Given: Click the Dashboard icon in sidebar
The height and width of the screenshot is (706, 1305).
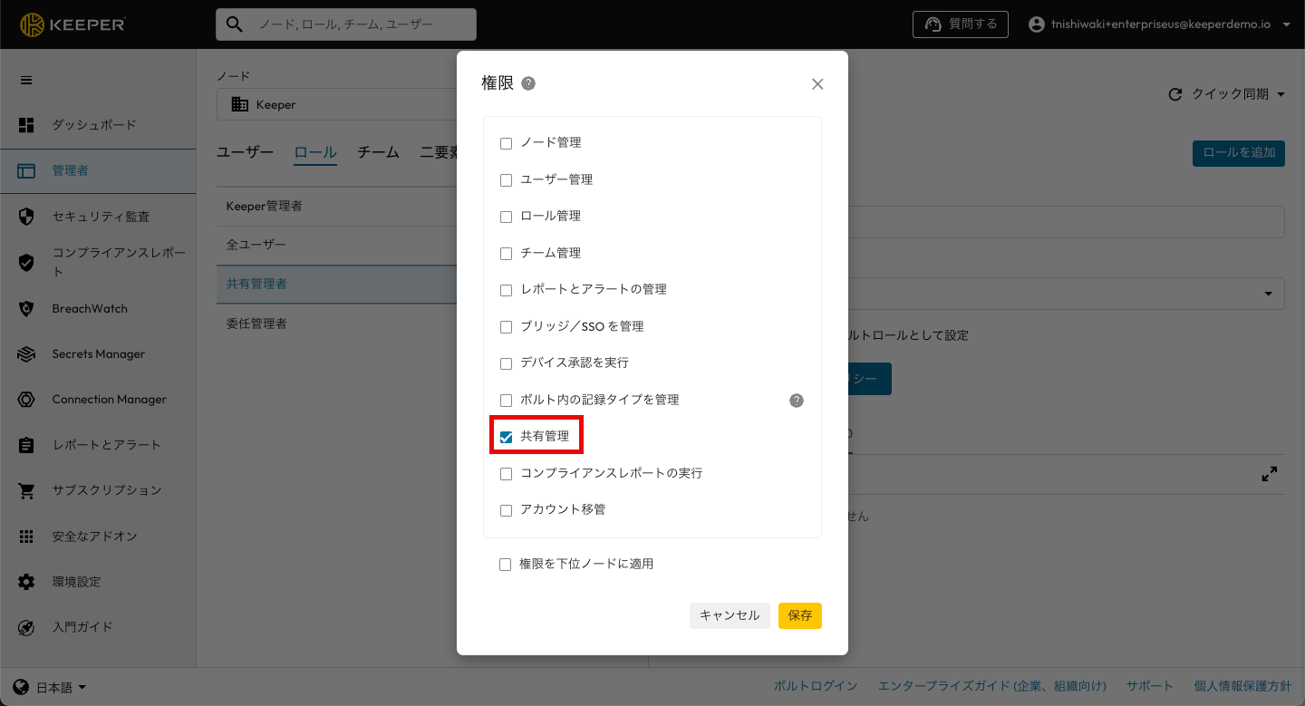Looking at the screenshot, I should 26,125.
